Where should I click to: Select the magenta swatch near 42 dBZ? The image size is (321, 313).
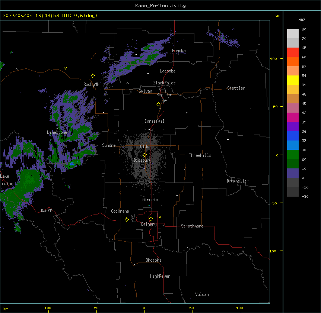(x=293, y=117)
